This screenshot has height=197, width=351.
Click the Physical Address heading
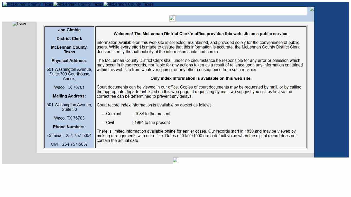point(69,61)
